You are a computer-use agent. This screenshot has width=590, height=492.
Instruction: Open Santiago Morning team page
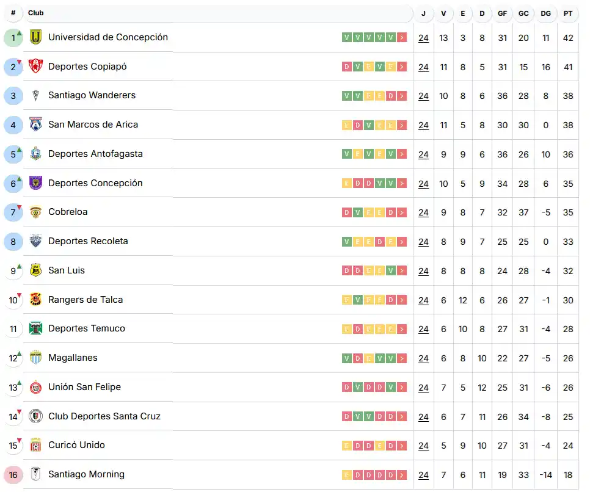coord(86,474)
